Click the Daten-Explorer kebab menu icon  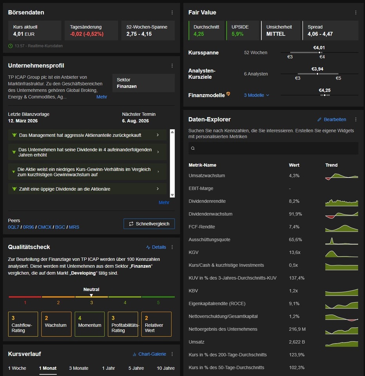[356, 119]
